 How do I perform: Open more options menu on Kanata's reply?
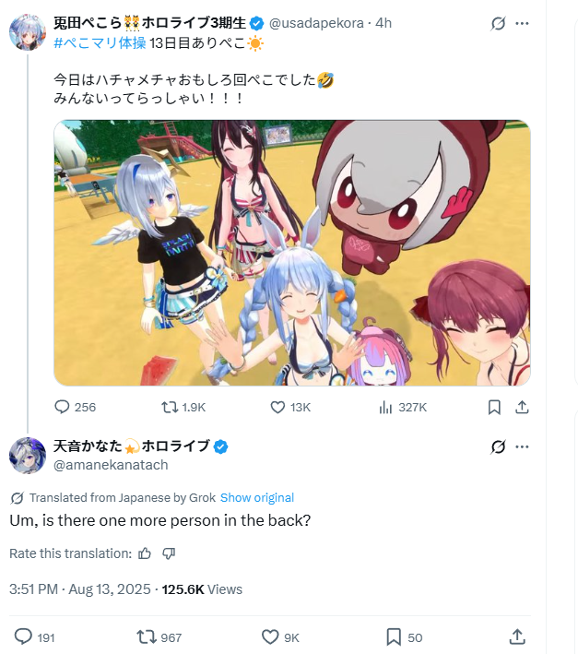click(522, 447)
